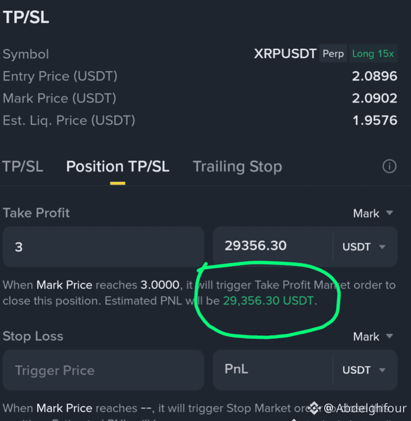Tap the Long 15x leverage badge
411x421 pixels.
pyautogui.click(x=373, y=53)
